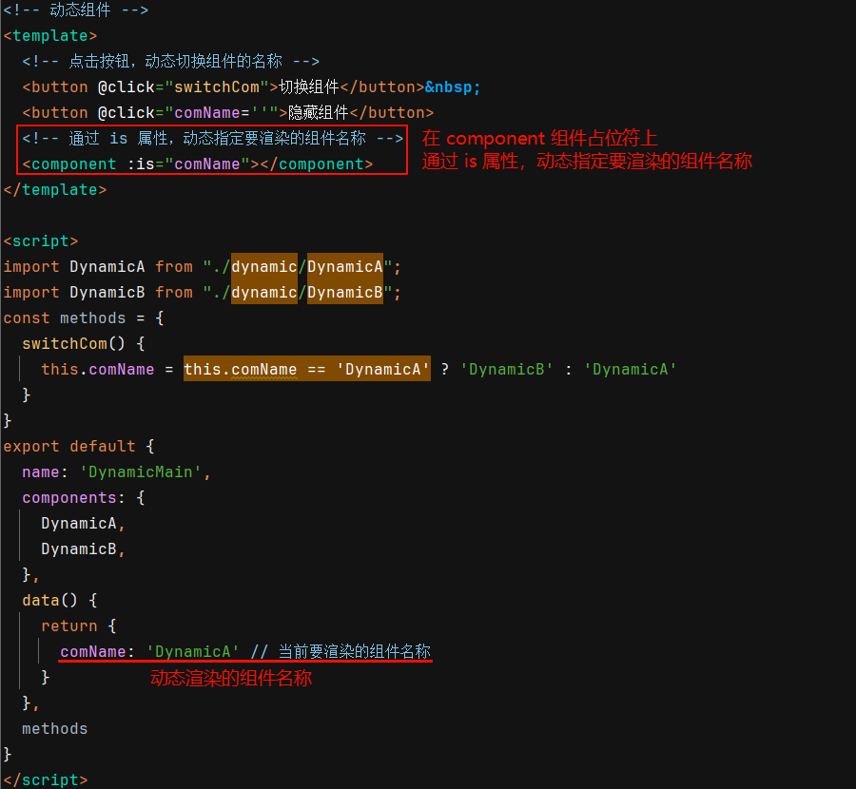
Task: Click DynamicB entry inside components object
Action: point(79,548)
